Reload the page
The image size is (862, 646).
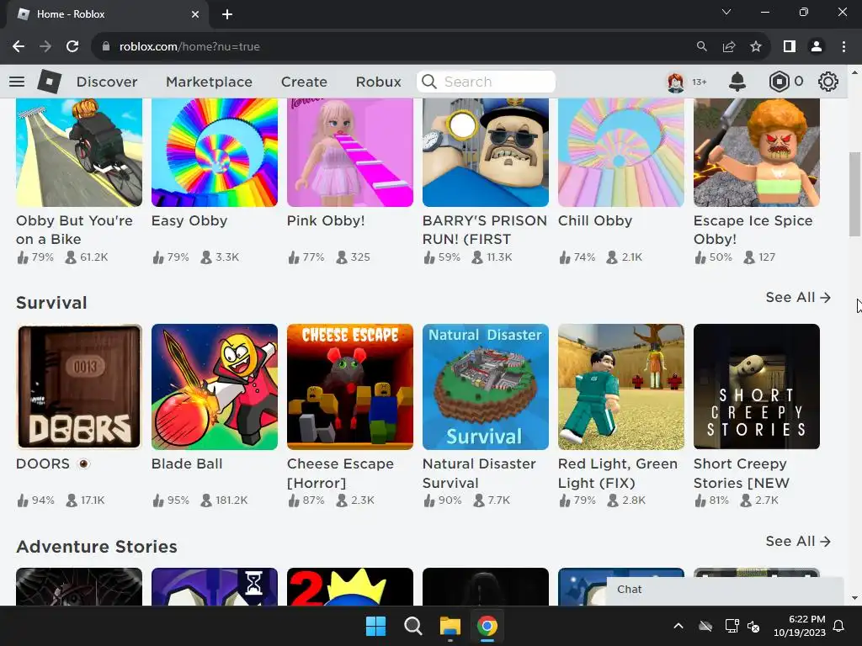[72, 47]
